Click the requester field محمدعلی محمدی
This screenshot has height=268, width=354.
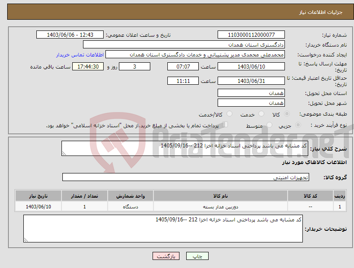(195, 55)
